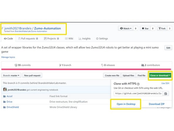Select the language bar below repository stats
The image size is (174, 131).
(x=86, y=69)
